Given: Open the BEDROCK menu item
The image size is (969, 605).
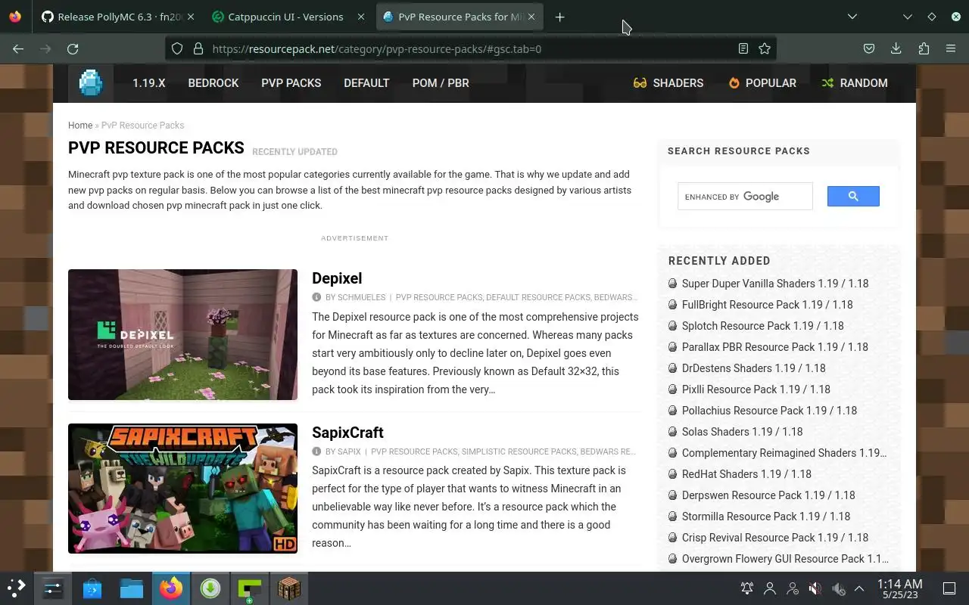Looking at the screenshot, I should coord(213,83).
